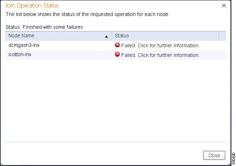Click the red failed icon for icotton-lnx

(117, 54)
